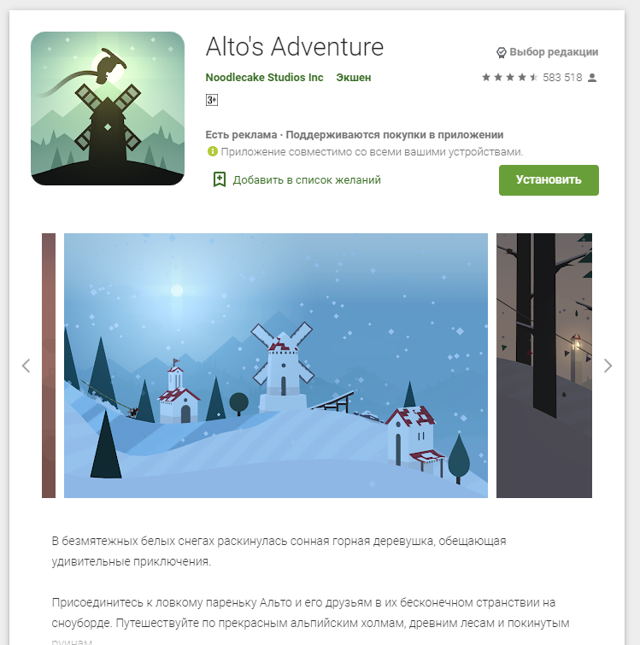
Task: Open the partially visible reddish screenshot on the left
Action: pos(49,366)
